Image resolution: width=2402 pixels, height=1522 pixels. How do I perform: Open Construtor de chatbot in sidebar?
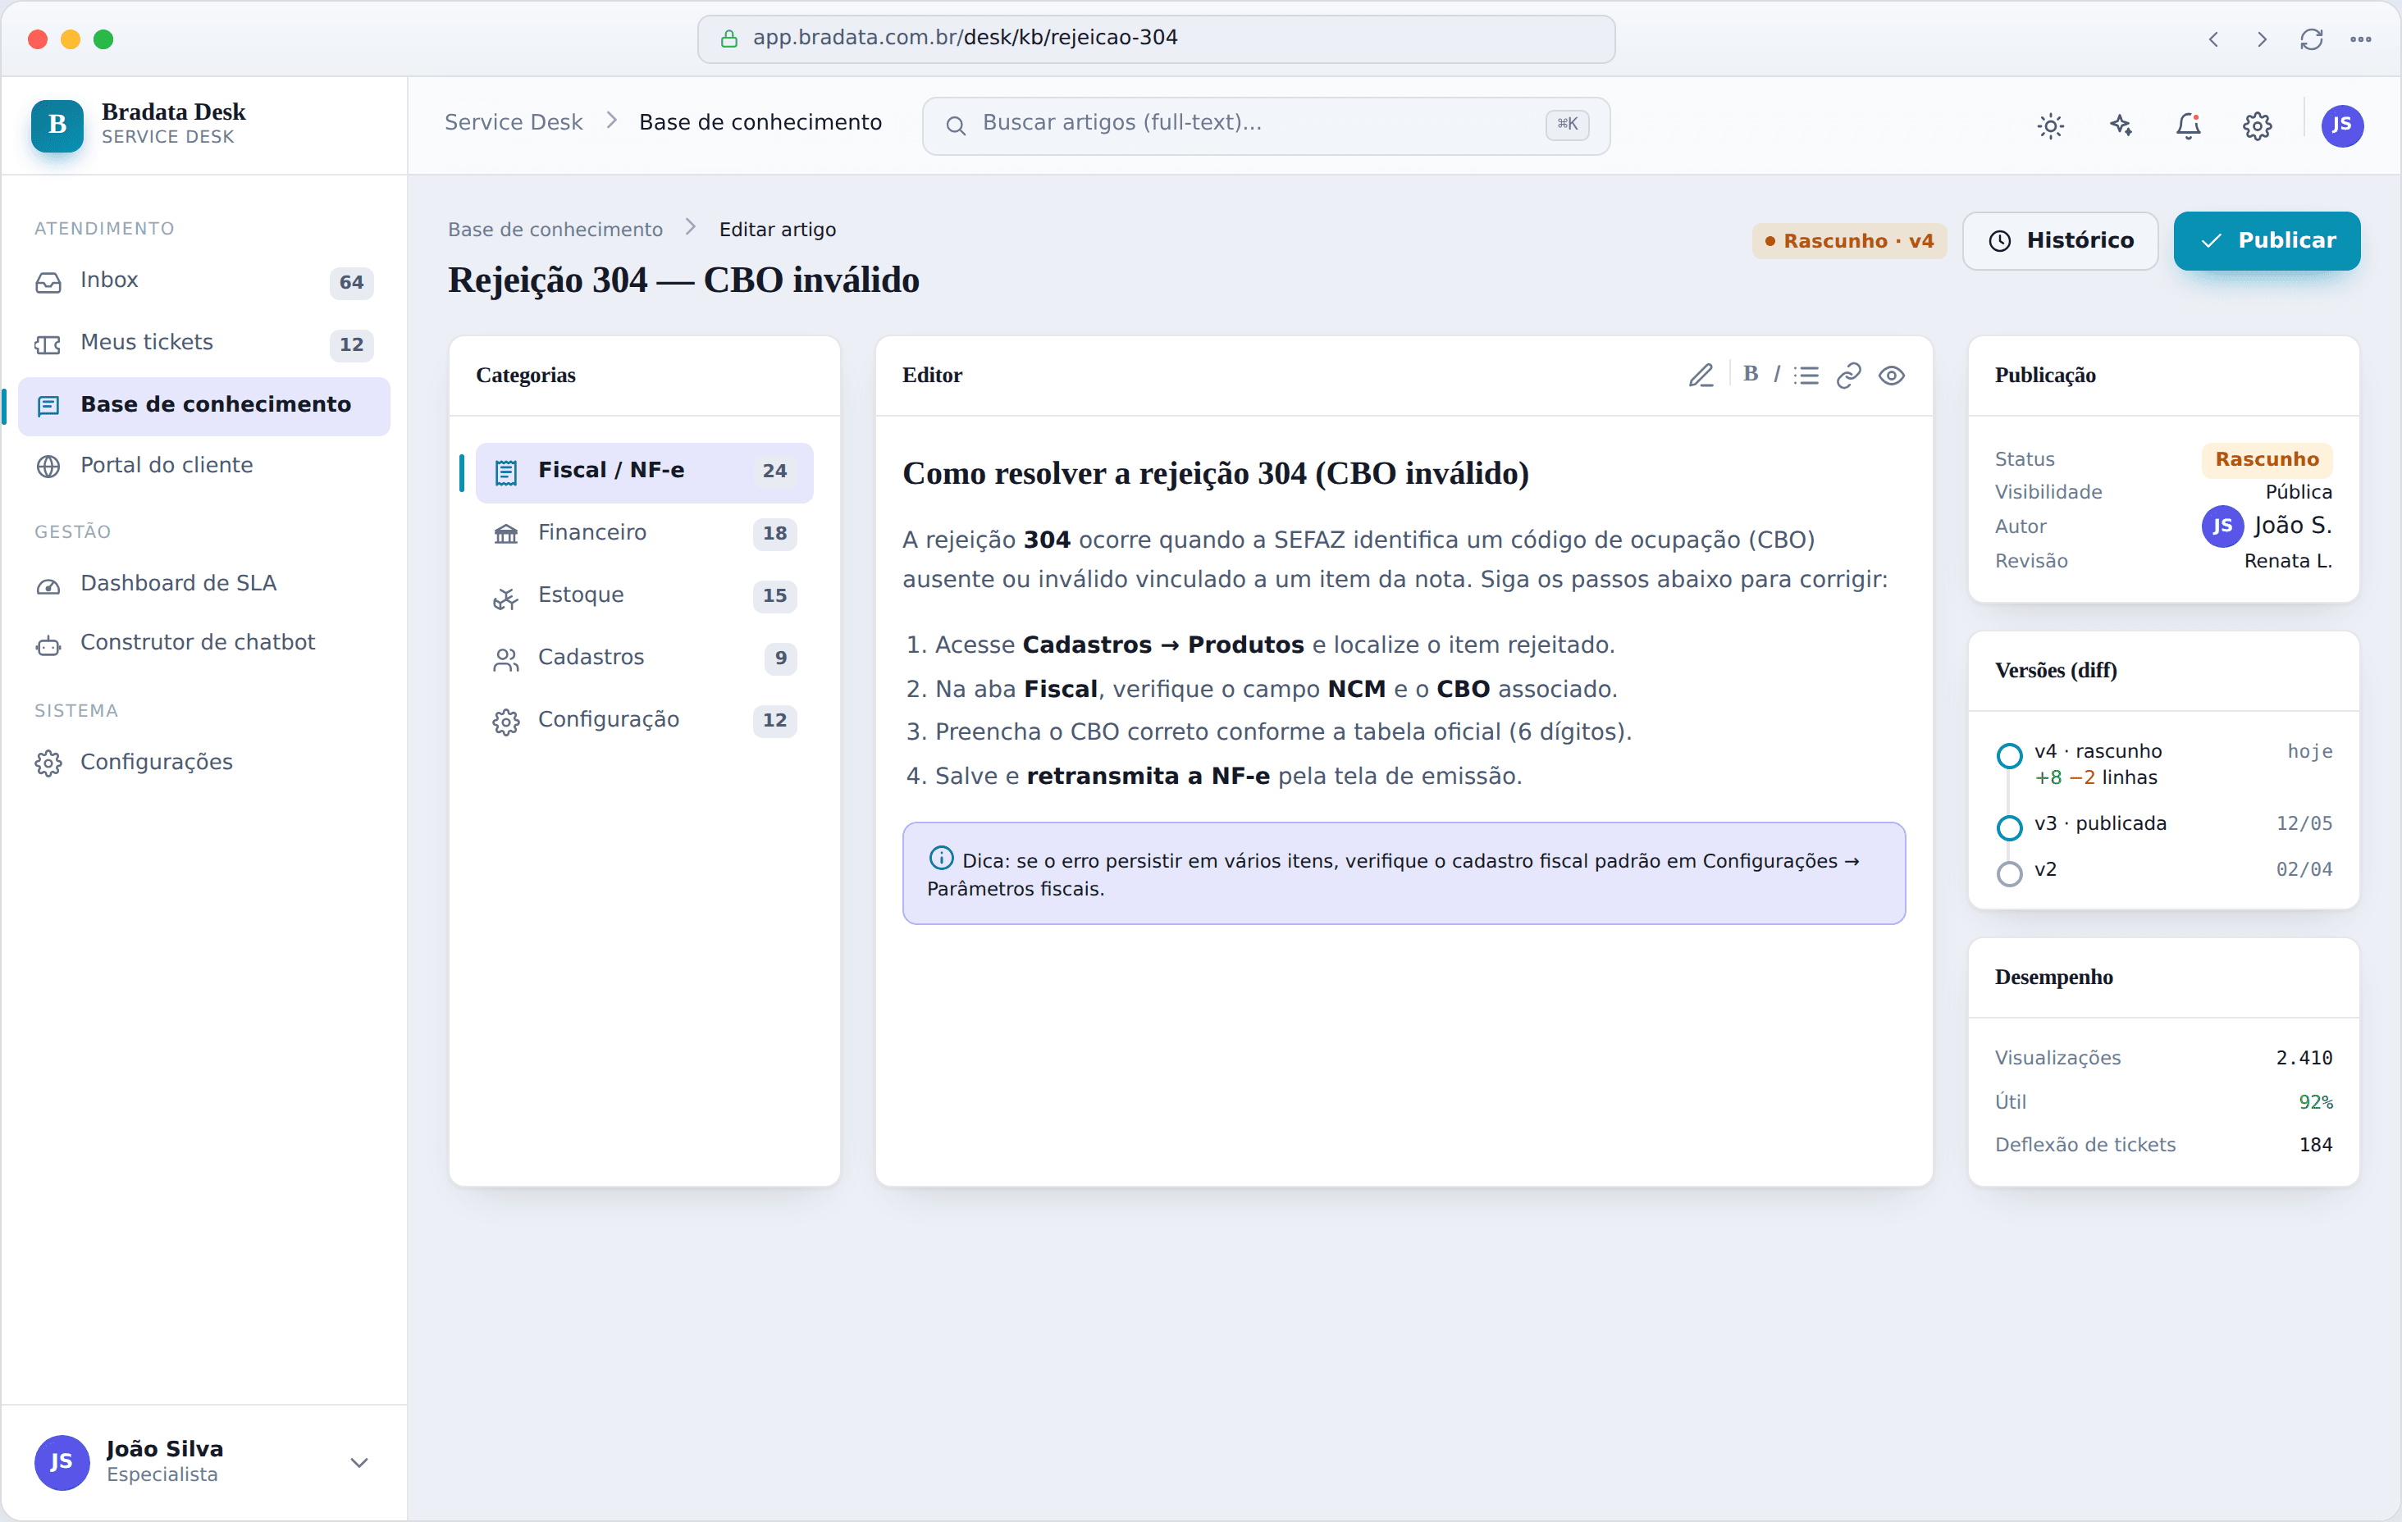click(203, 643)
